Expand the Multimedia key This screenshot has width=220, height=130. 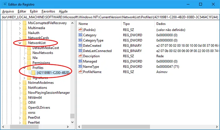click(x=20, y=28)
